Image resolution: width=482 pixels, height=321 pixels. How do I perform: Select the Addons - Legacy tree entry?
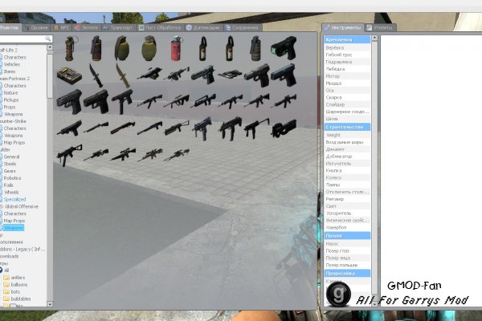(22, 249)
